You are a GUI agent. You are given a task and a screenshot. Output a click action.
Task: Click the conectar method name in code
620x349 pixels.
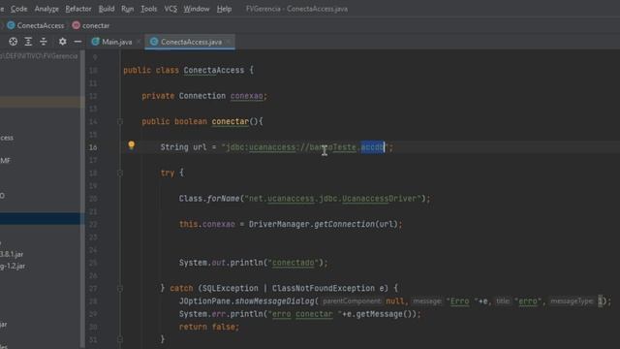point(231,121)
